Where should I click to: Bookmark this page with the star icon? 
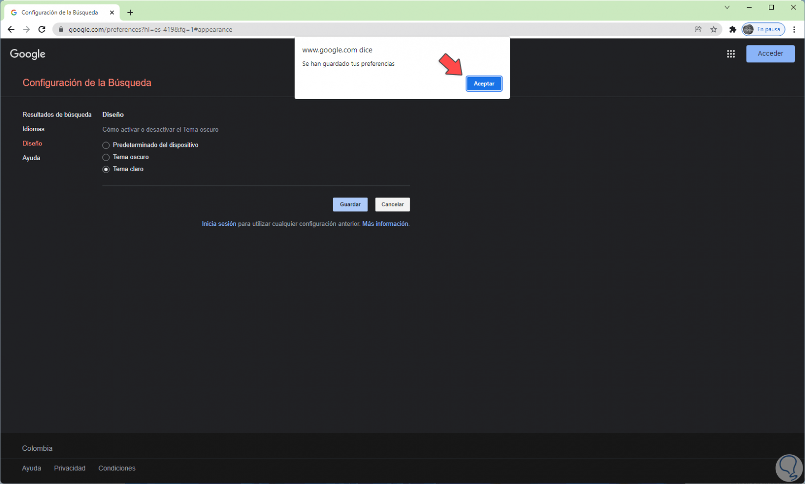[x=714, y=29]
